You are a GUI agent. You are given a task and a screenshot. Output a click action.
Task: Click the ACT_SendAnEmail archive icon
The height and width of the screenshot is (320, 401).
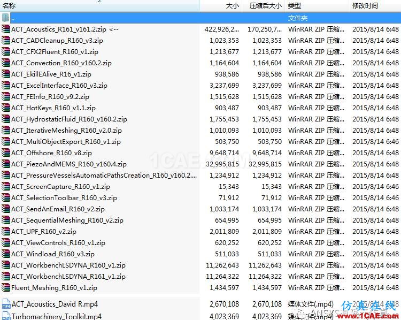click(6, 209)
